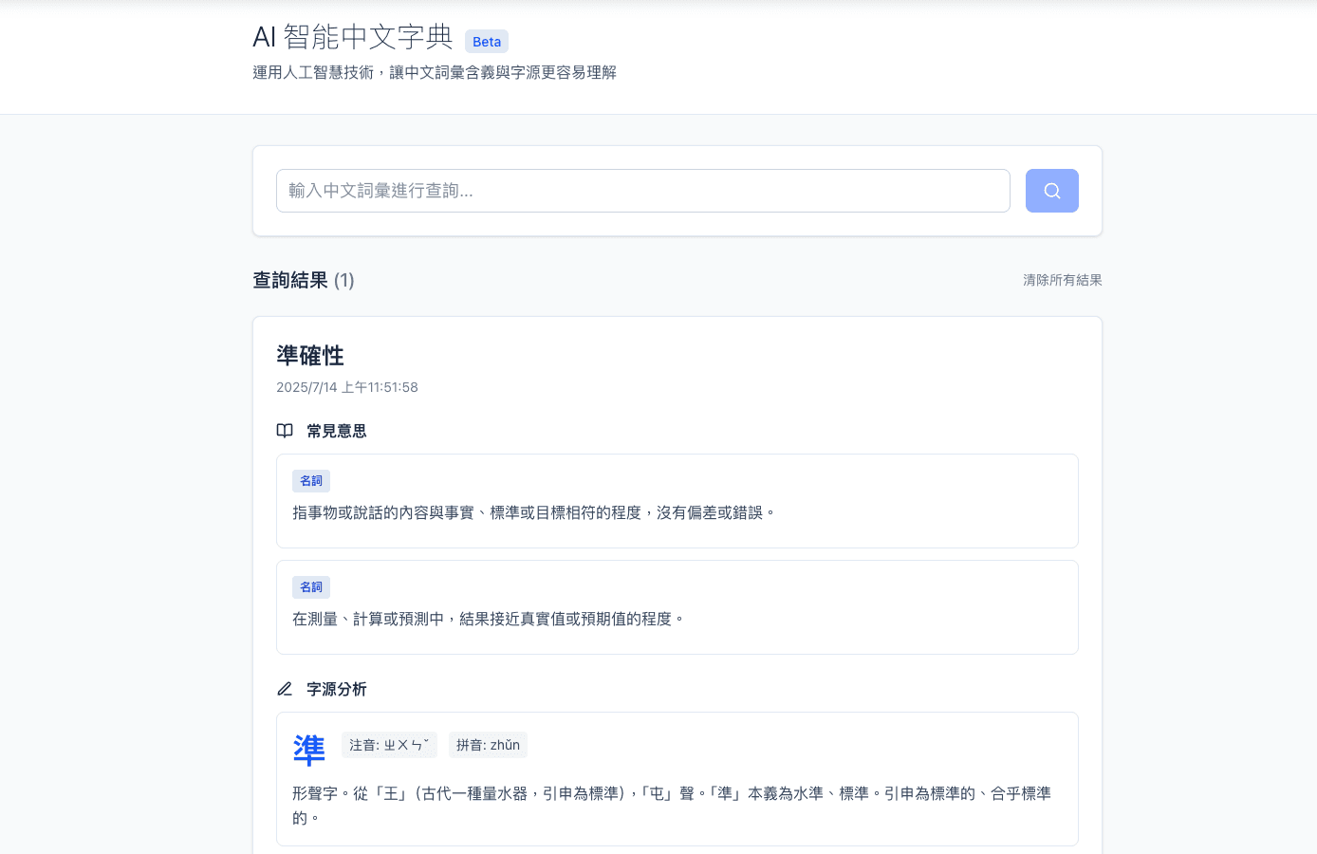This screenshot has width=1317, height=854.
Task: Click the book icon beside 常見意思
Action: [285, 430]
